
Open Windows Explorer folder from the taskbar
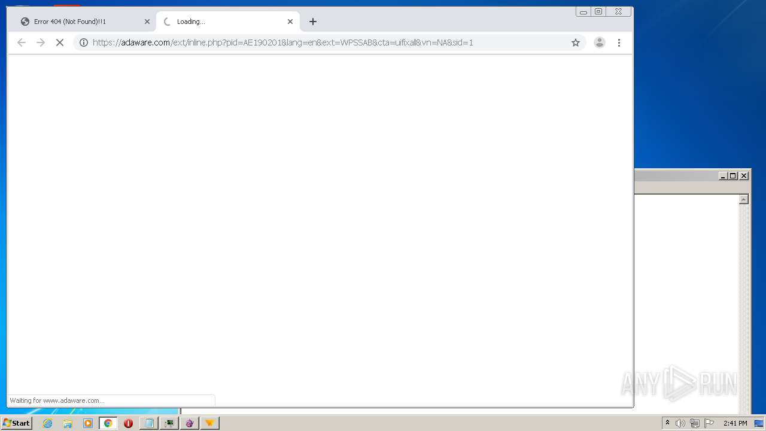click(68, 423)
